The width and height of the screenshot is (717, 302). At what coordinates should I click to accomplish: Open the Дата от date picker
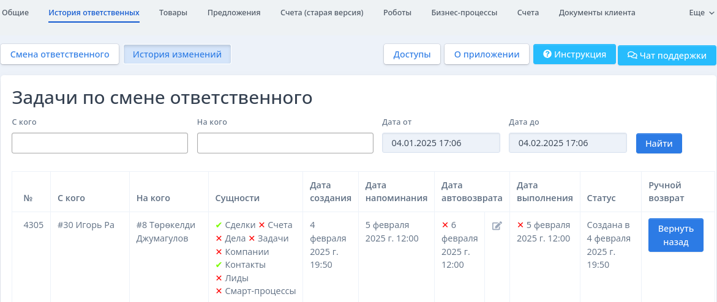point(441,143)
